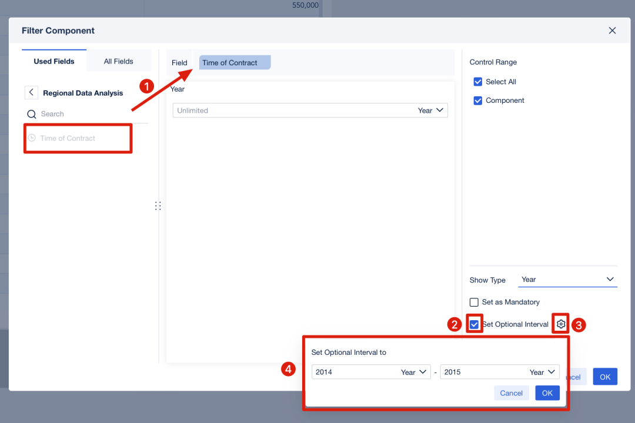635x423 pixels.
Task: Select the Used Fields tab
Action: tap(54, 62)
